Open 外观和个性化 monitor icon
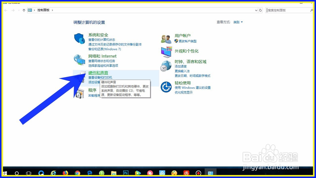This screenshot has width=316, height=178. [x=167, y=52]
